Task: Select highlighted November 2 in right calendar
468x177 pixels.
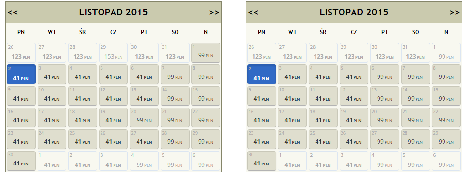Action: coord(262,75)
